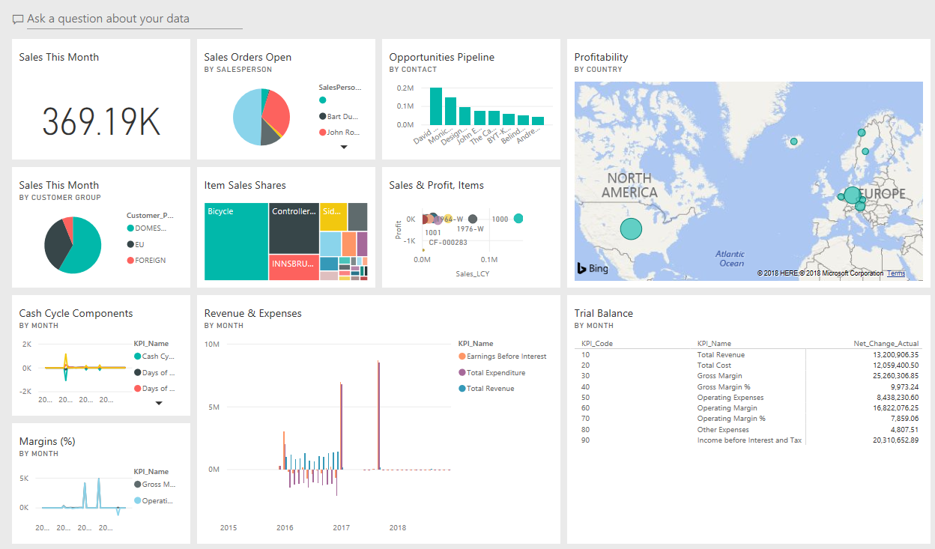Click the Iceland bubble on the Profitability map
Screen dimensions: 935x549
(x=794, y=141)
